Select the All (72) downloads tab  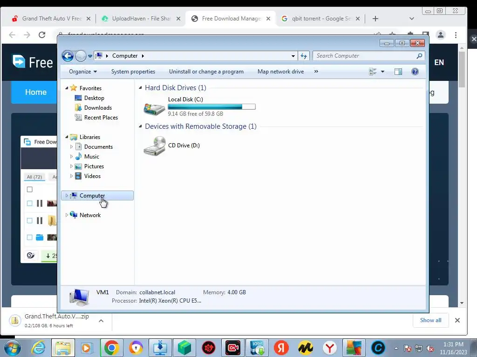click(34, 177)
